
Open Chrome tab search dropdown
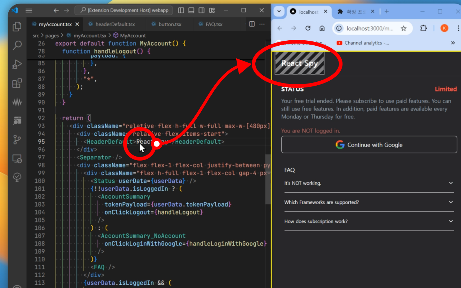point(279,12)
